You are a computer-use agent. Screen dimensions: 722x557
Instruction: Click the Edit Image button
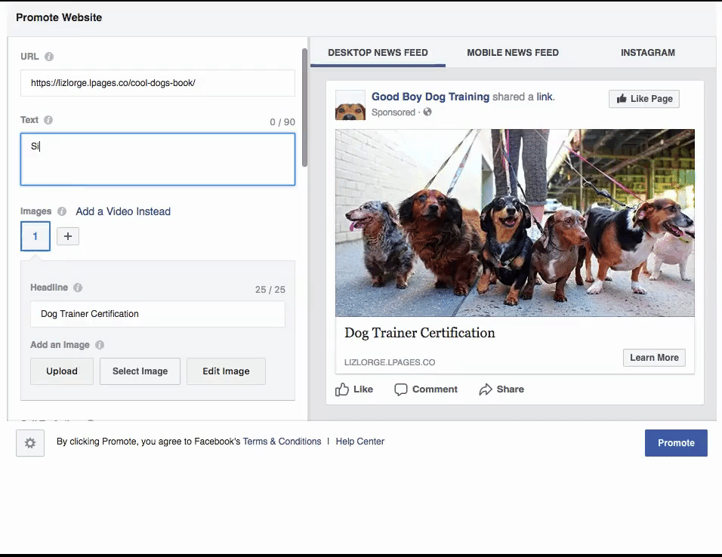226,371
